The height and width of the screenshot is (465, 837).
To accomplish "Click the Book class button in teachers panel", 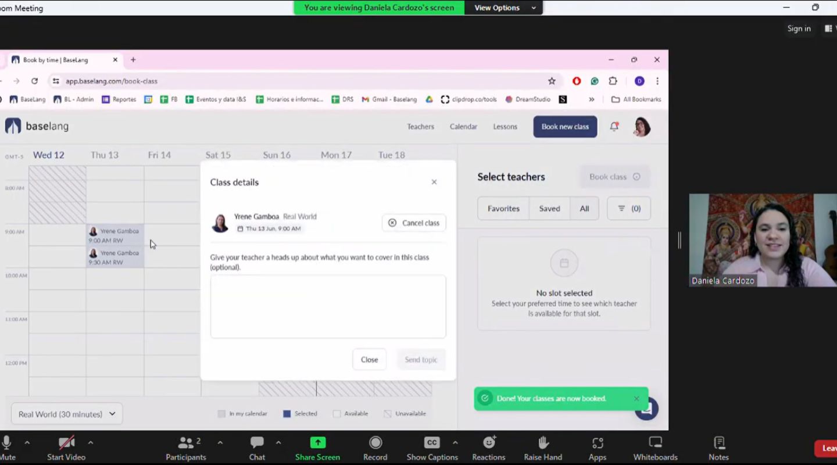I will coord(614,177).
